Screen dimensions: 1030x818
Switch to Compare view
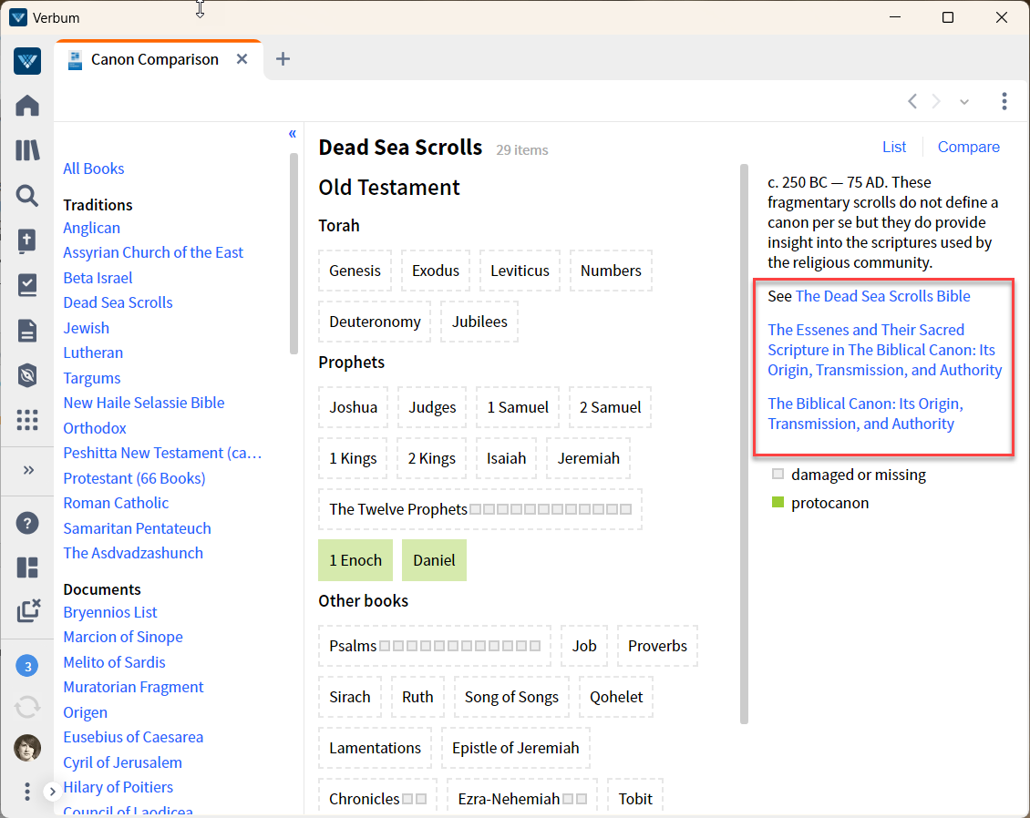[x=968, y=147]
